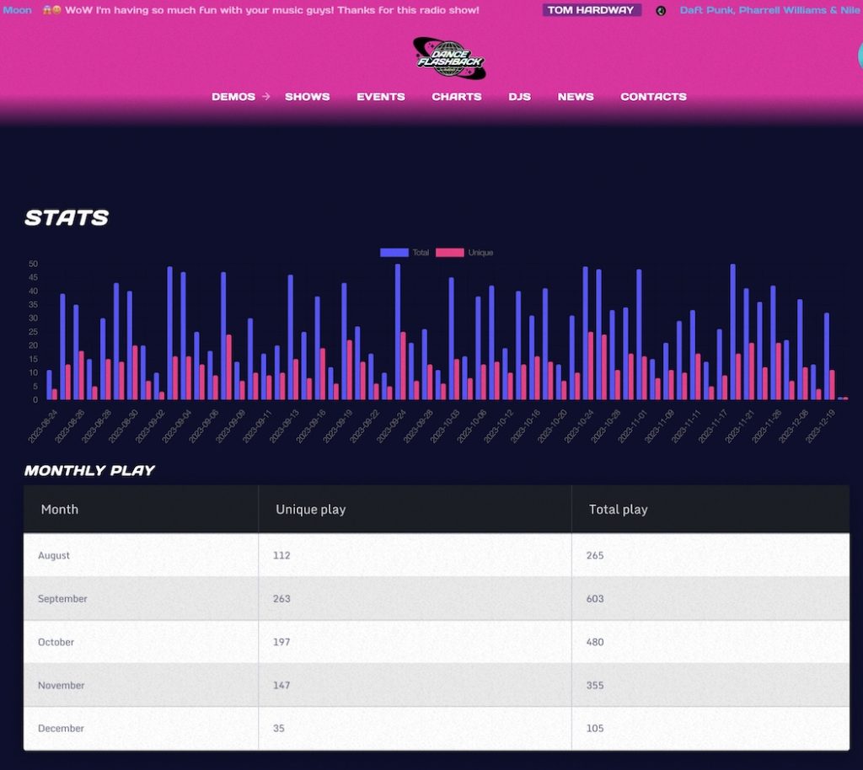This screenshot has width=863, height=770.
Task: Hide the Unique bars by clicking its legend label
Action: coord(482,252)
